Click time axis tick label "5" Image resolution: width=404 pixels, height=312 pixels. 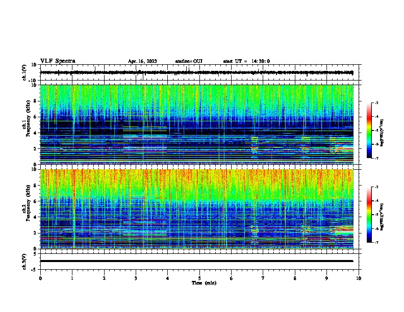click(199, 278)
